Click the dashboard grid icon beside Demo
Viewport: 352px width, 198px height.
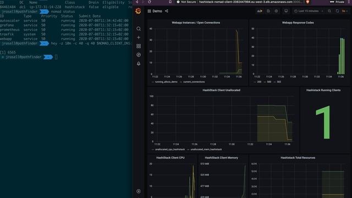tap(149, 11)
